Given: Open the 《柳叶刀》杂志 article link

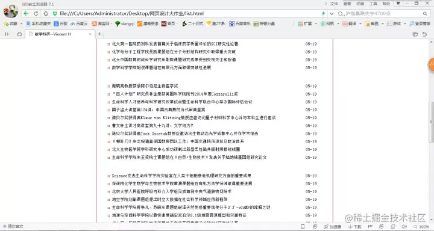Looking at the screenshot, I should point(178,141).
